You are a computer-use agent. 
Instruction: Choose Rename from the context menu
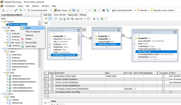point(32,35)
